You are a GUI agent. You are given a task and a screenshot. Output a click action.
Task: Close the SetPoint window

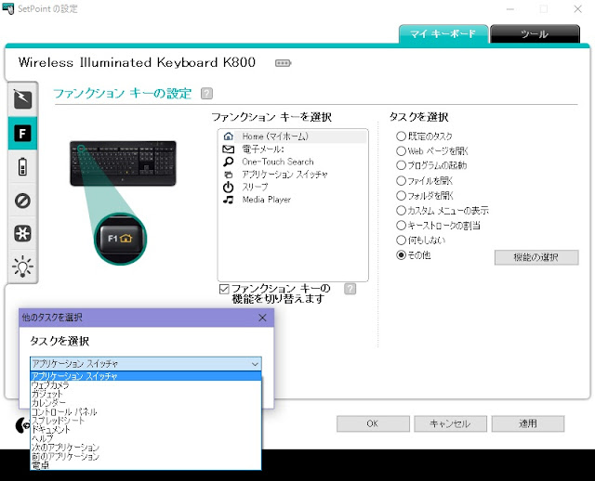577,8
